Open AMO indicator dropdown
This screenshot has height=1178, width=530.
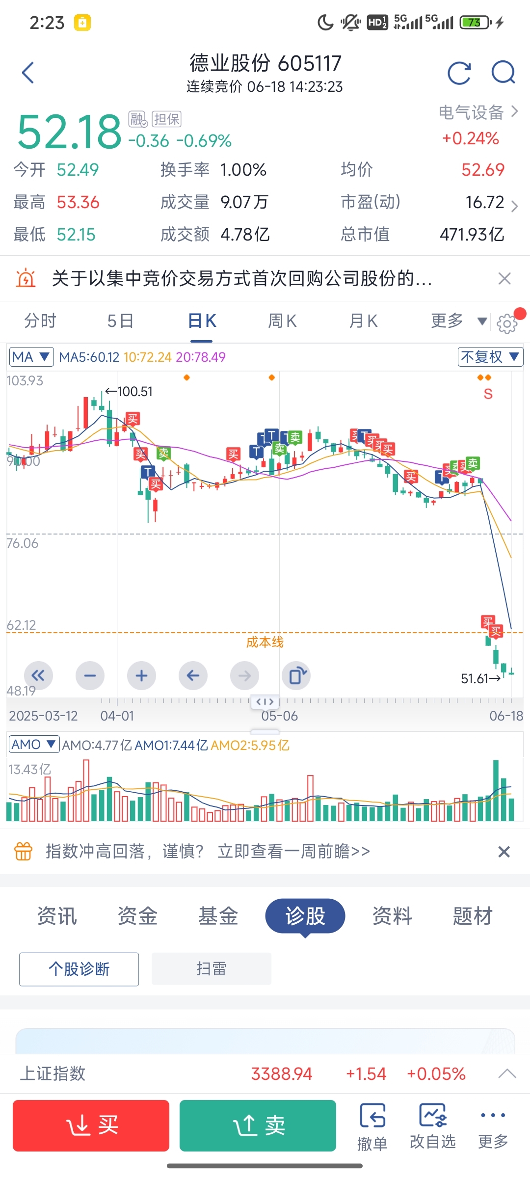34,745
